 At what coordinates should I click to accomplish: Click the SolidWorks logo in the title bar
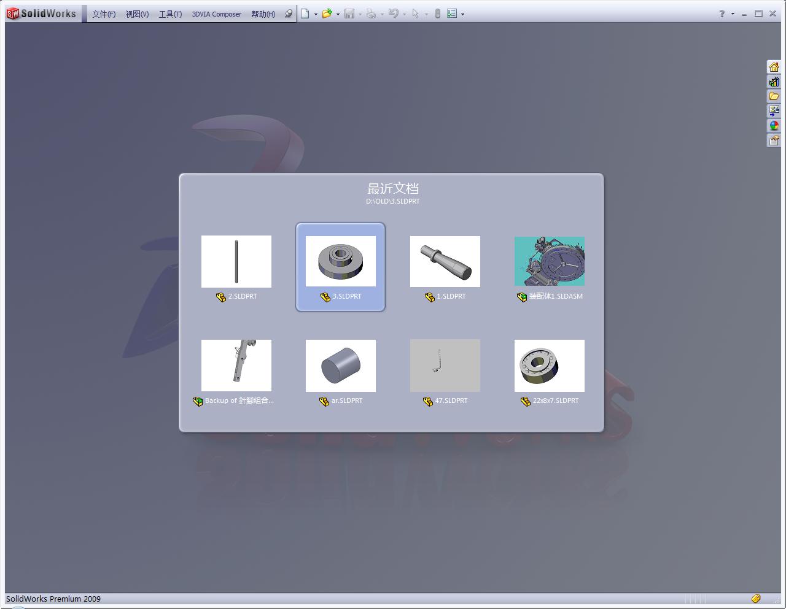point(41,13)
